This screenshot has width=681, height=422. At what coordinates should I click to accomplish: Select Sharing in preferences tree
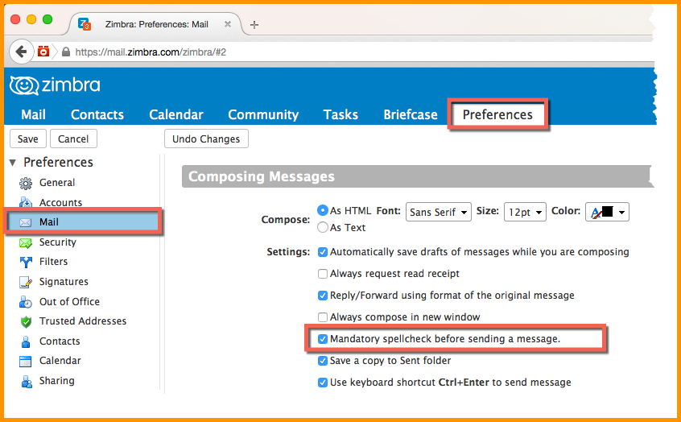56,381
